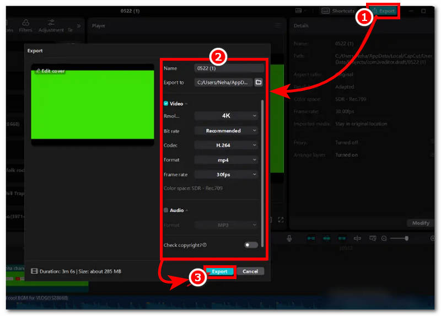Click the 'Turned off' Proxy value
This screenshot has height=316, width=441.
347,142
